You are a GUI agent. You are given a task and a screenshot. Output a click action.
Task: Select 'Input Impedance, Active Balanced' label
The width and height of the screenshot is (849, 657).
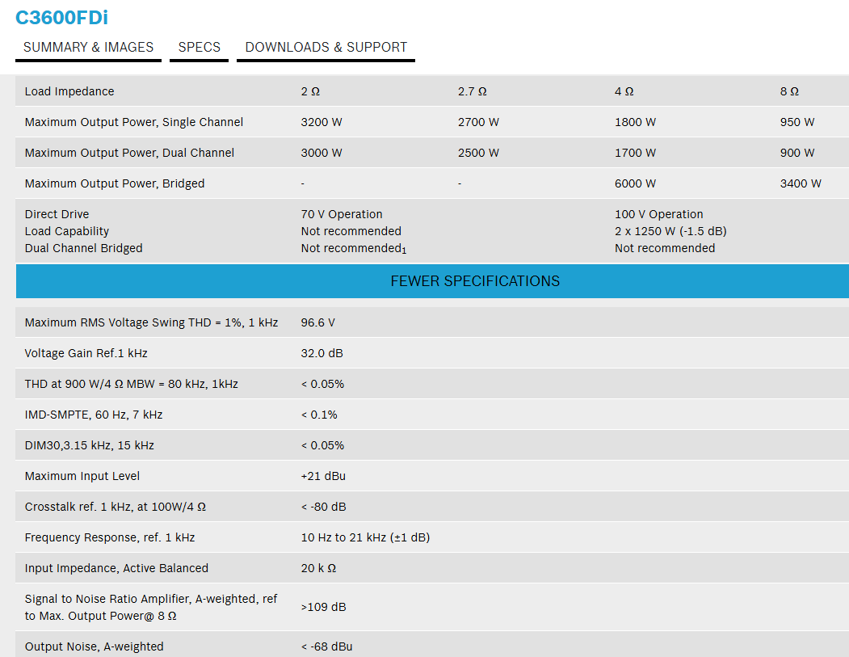[116, 568]
